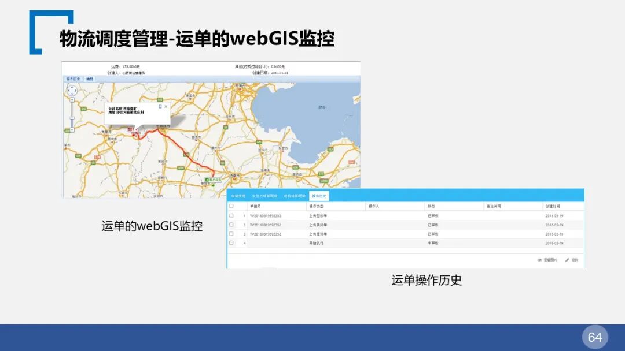Viewport: 625px width, 351px height.
Task: Click the phone icon in the map info popup
Action: 160,106
